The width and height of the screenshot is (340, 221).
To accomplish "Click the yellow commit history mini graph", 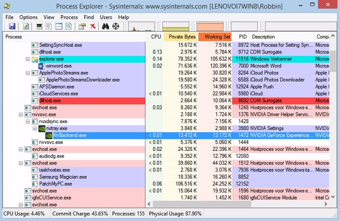I will coord(176,26).
